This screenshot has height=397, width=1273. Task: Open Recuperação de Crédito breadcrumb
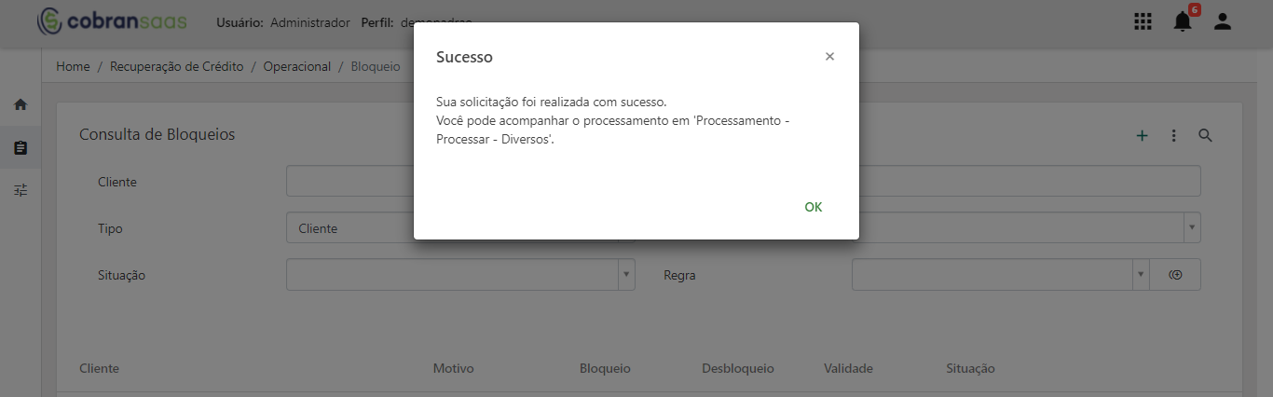coord(177,67)
